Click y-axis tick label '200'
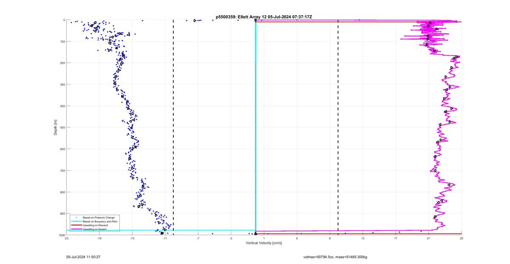Viewport: 510px width, 264px height. [x=62, y=63]
